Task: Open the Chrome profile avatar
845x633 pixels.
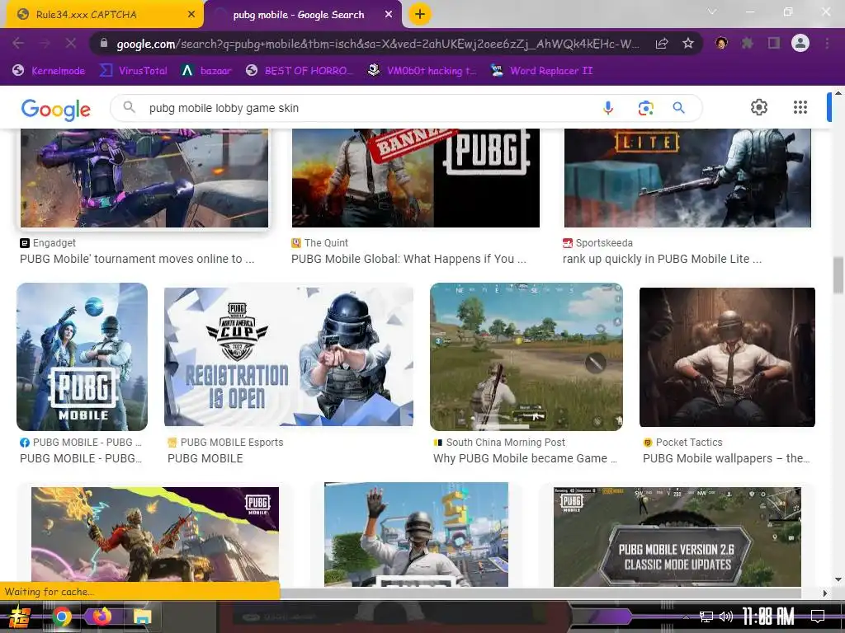Action: [x=800, y=43]
